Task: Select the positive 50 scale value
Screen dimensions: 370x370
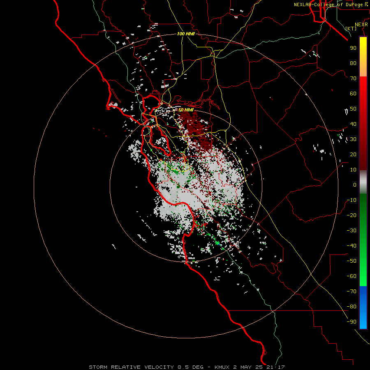Action: click(353, 109)
